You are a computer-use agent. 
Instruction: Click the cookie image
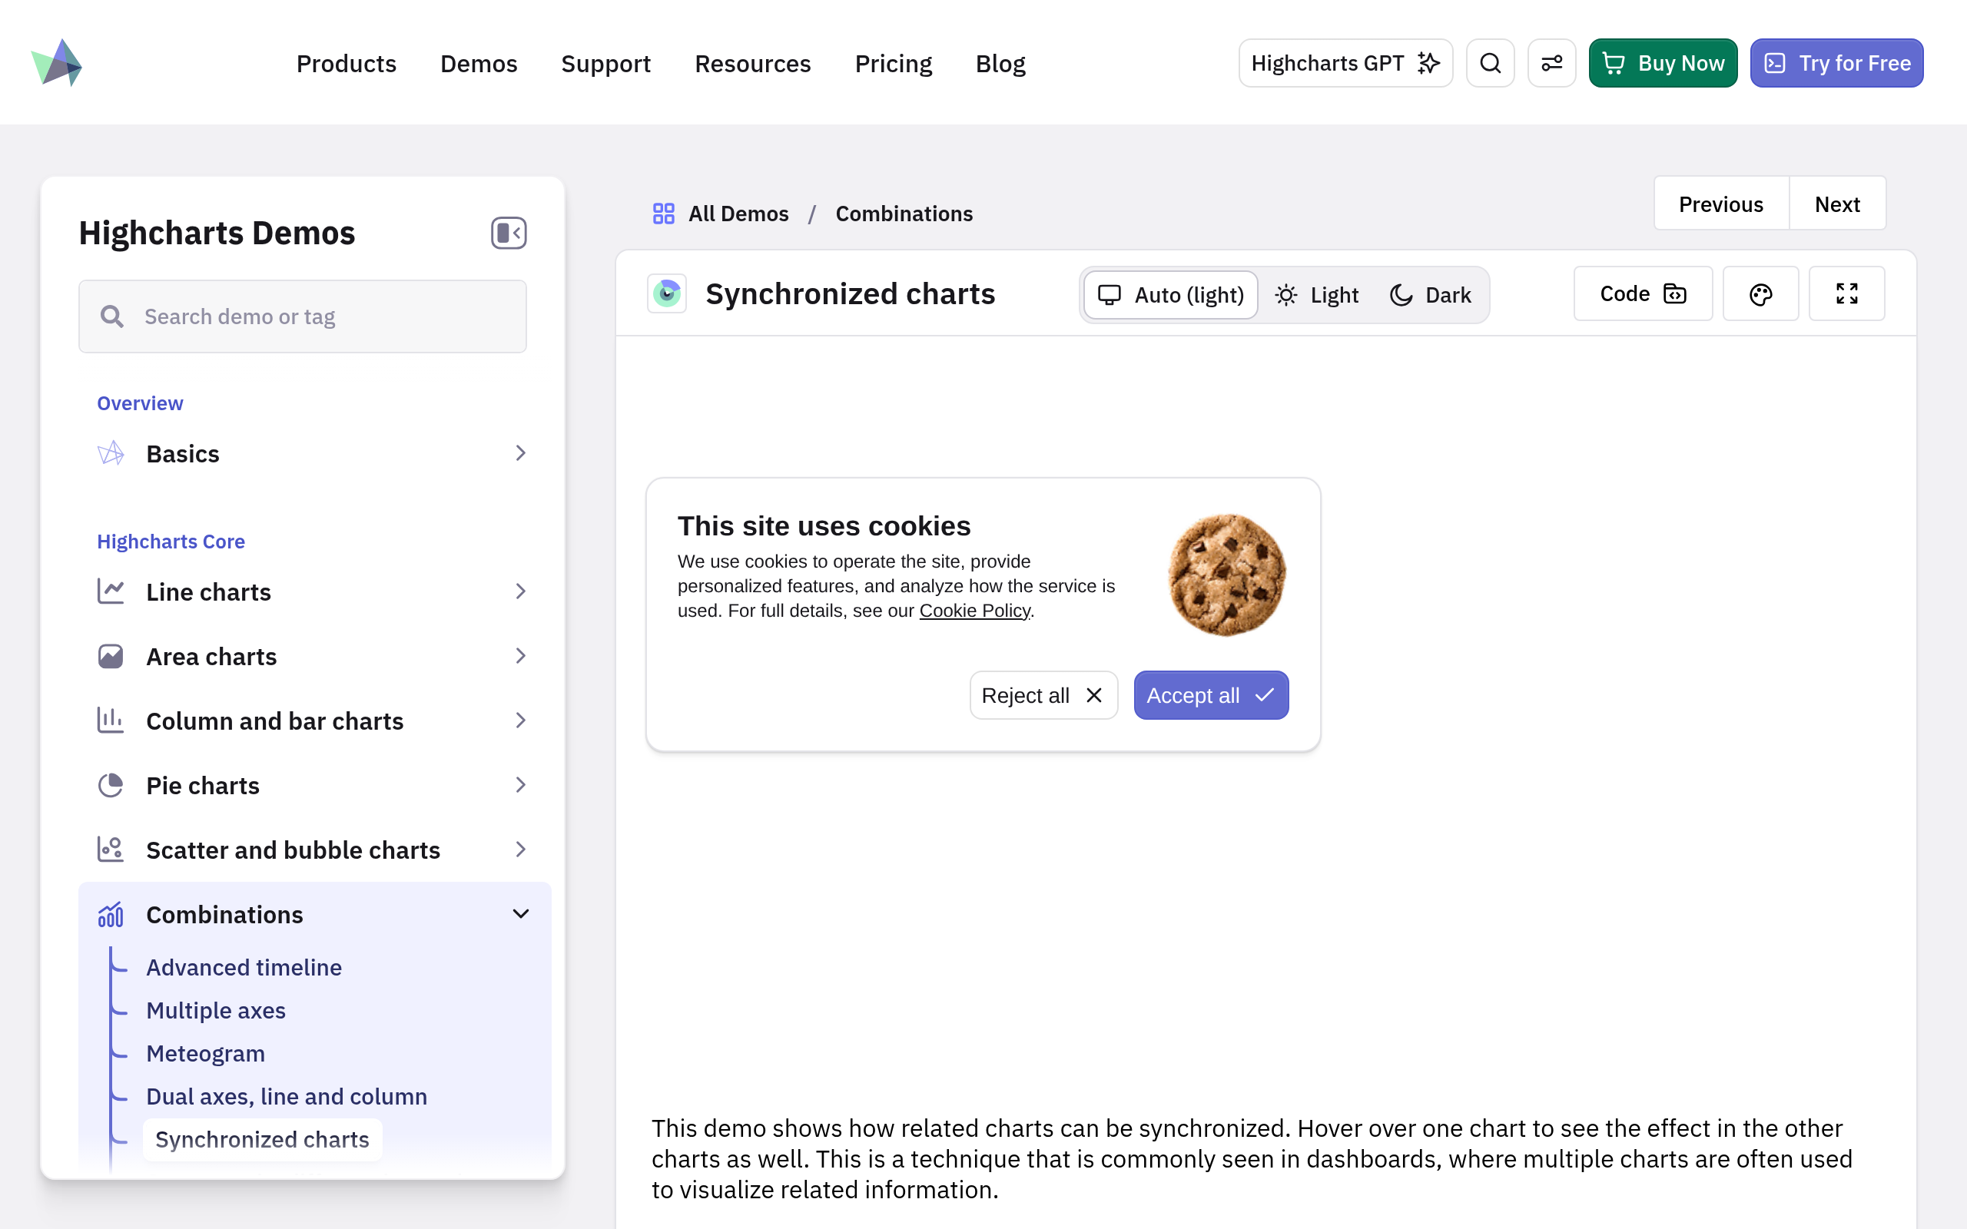point(1226,575)
